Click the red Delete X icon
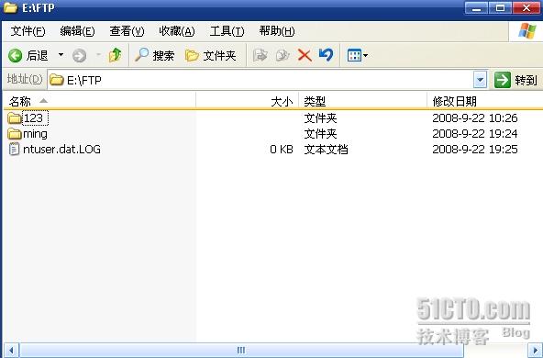 (305, 55)
